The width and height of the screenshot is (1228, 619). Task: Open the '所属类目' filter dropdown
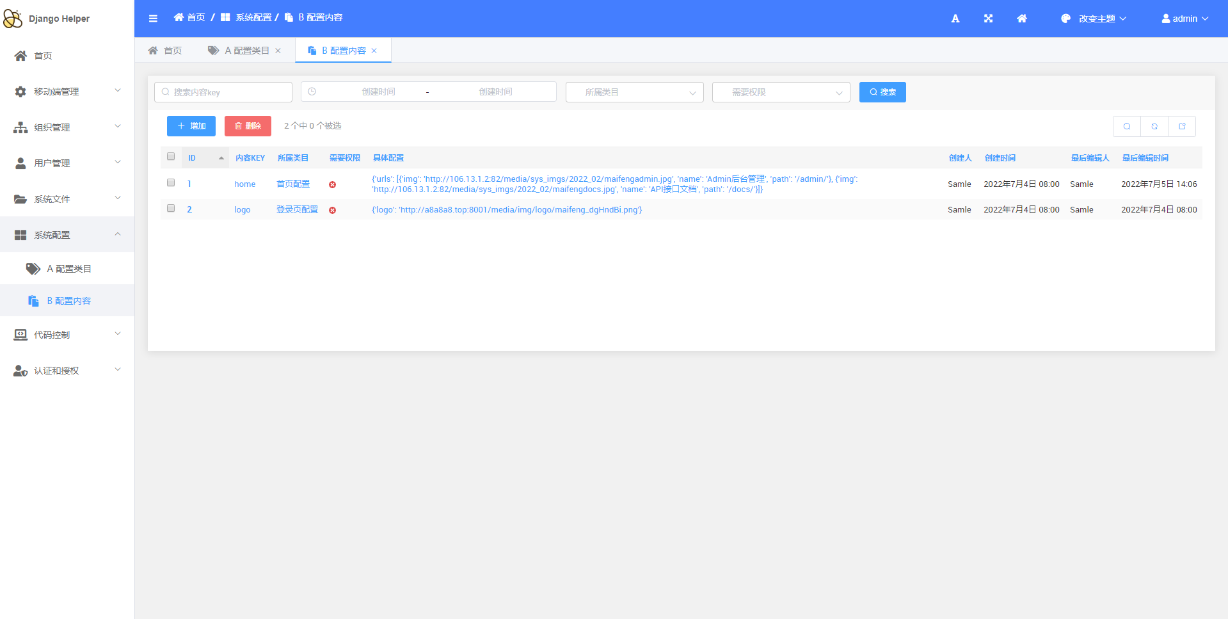(634, 92)
